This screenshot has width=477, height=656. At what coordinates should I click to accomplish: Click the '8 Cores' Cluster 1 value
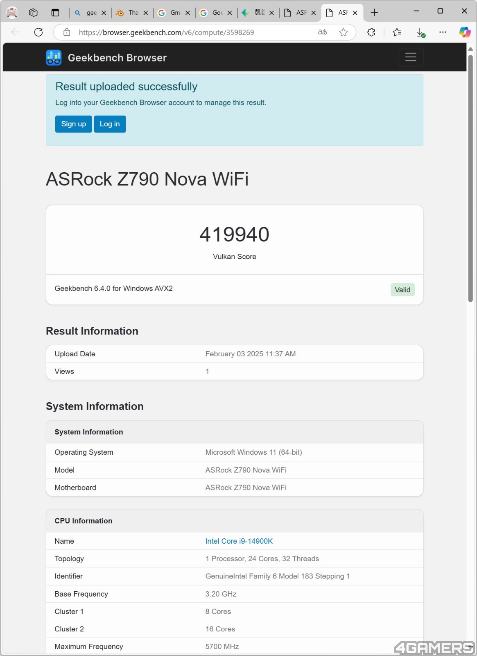(x=218, y=611)
